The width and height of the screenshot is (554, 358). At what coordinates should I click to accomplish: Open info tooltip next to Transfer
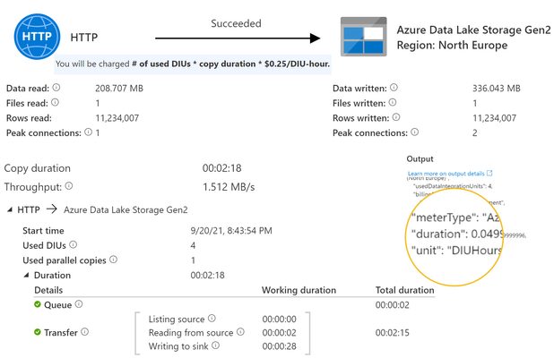[85, 331]
